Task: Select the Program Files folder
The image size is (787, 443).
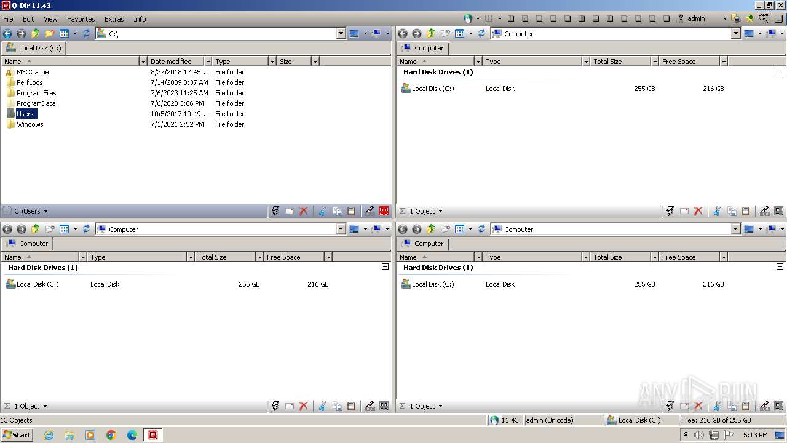Action: [x=36, y=93]
